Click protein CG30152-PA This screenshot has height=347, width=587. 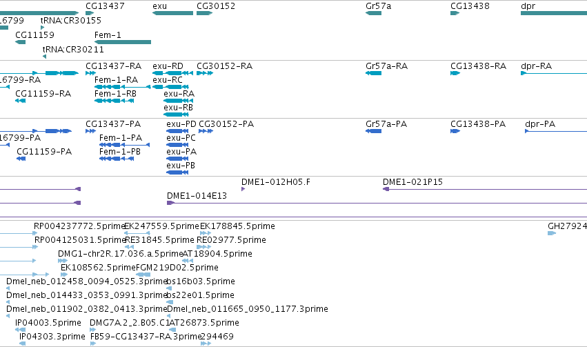click(x=226, y=124)
